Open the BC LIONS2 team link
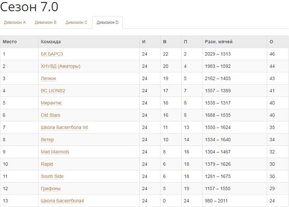This screenshot has height=207, width=289. click(53, 91)
